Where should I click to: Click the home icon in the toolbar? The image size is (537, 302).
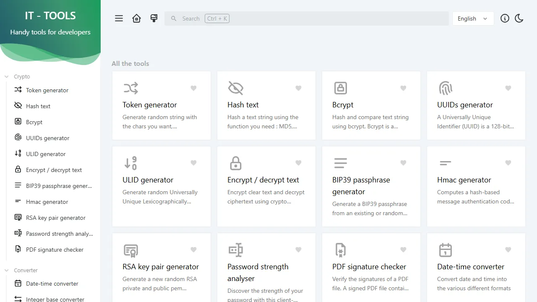pos(136,18)
